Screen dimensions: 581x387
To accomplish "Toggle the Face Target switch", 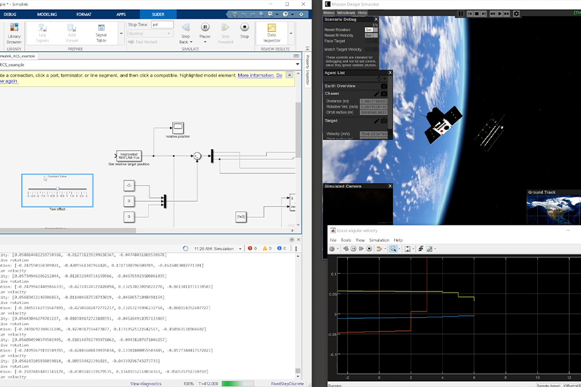I will pos(371,41).
